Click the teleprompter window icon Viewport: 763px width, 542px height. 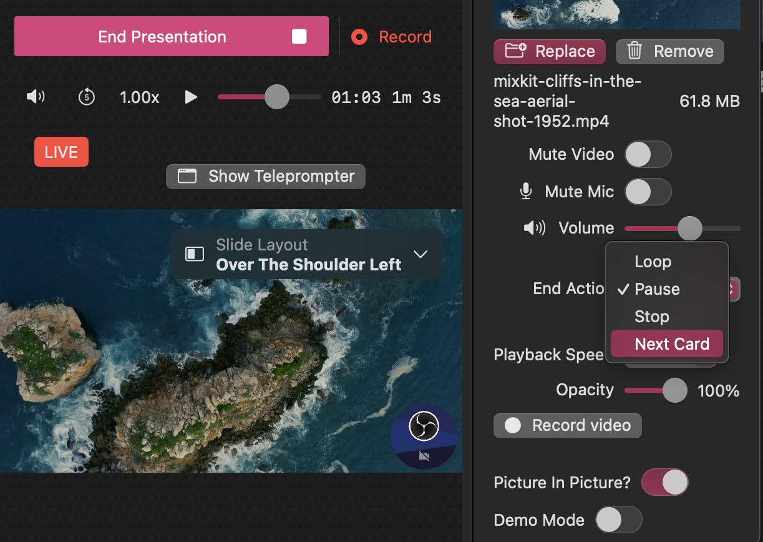click(187, 176)
